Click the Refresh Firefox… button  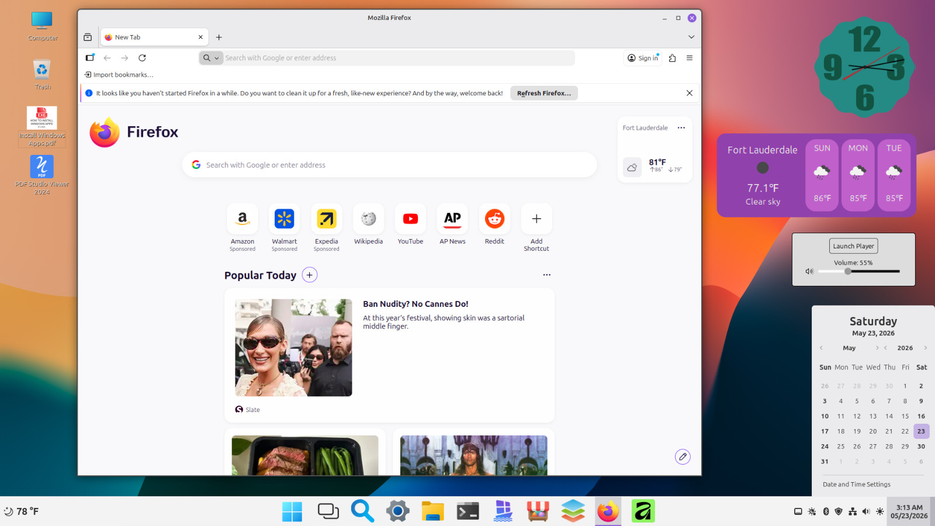[x=544, y=93]
